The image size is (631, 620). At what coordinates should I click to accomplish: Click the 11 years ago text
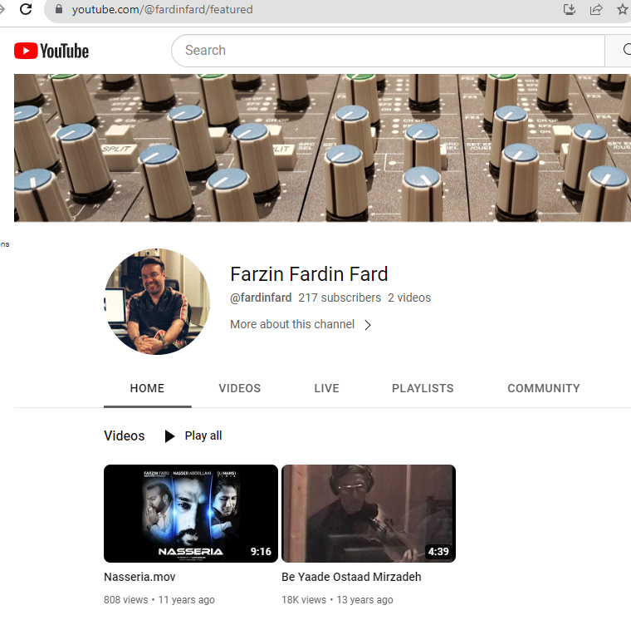click(186, 600)
